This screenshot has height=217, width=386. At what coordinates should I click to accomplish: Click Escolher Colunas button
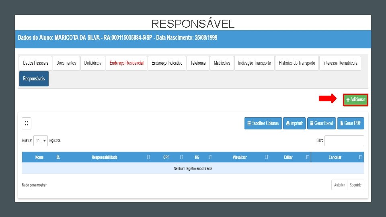pyautogui.click(x=263, y=123)
